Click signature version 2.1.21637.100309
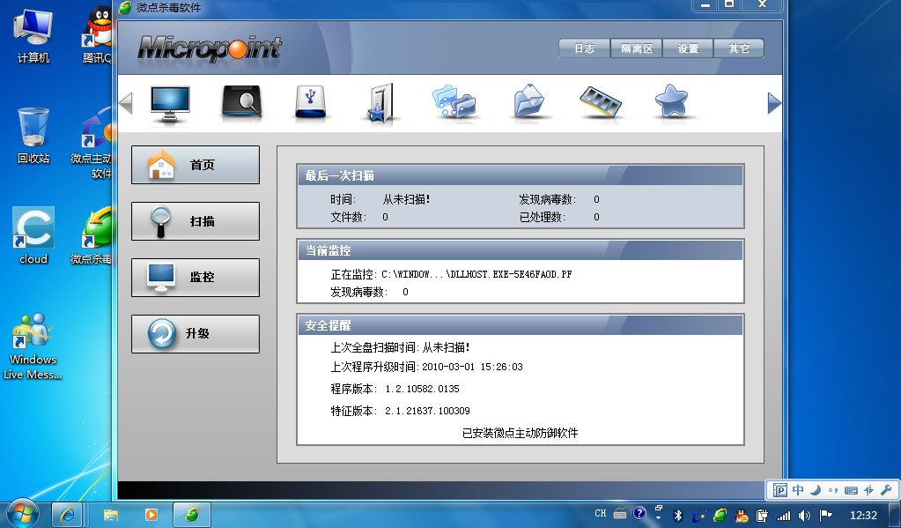The image size is (901, 528). click(x=427, y=411)
